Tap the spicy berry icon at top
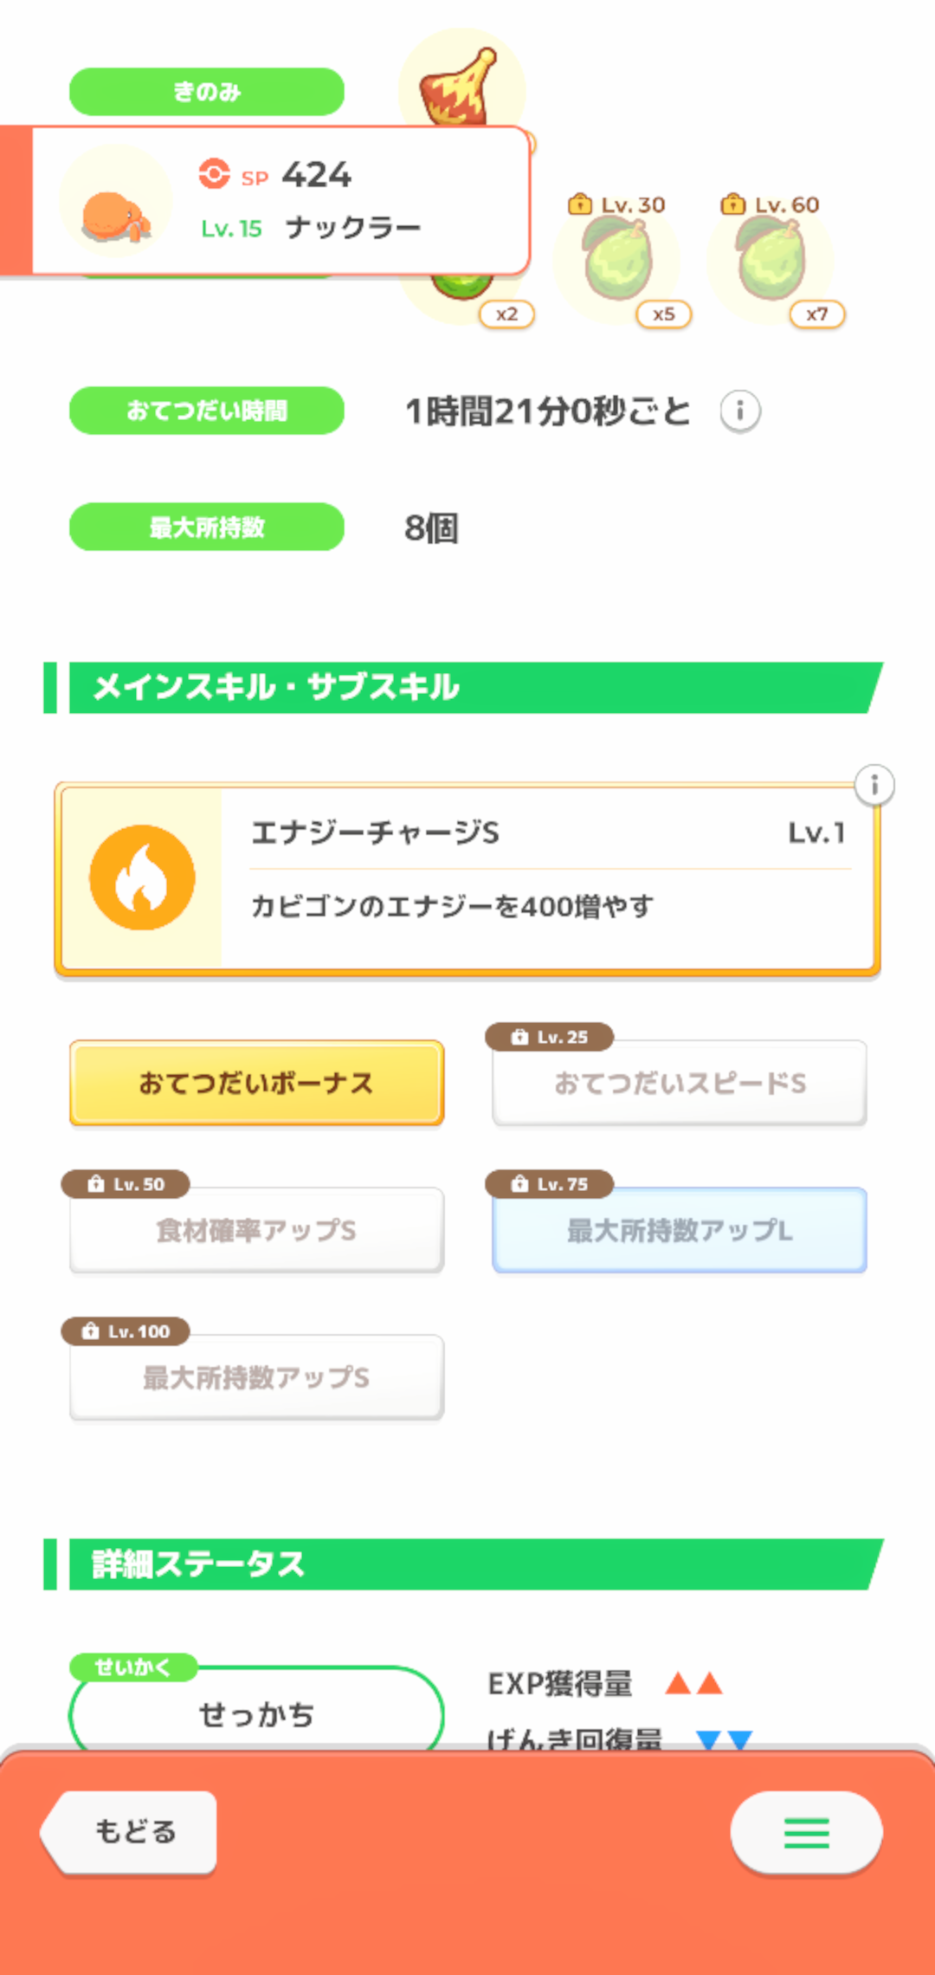This screenshot has width=935, height=1975. [461, 85]
